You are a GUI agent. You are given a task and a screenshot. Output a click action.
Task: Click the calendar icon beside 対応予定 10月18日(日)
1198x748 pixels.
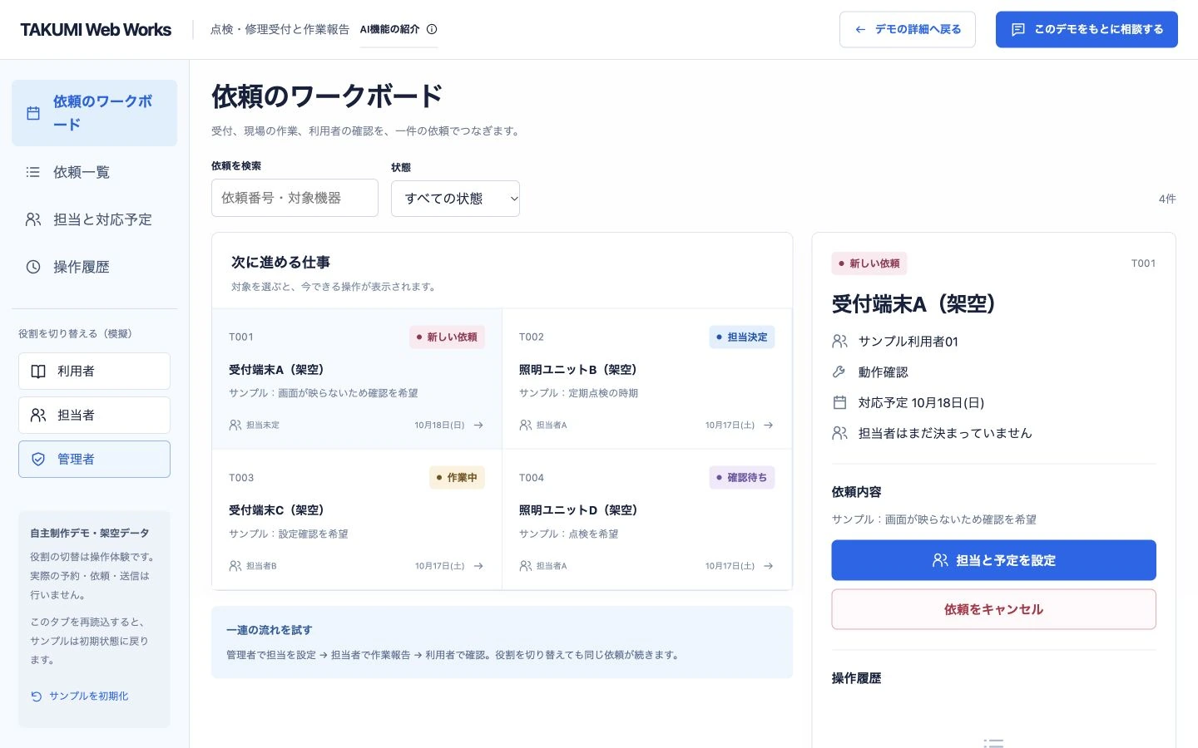pyautogui.click(x=839, y=402)
